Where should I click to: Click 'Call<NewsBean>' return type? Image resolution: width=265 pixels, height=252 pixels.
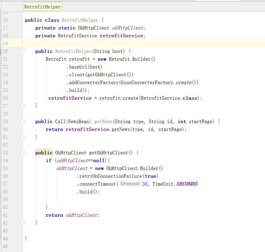(x=73, y=122)
